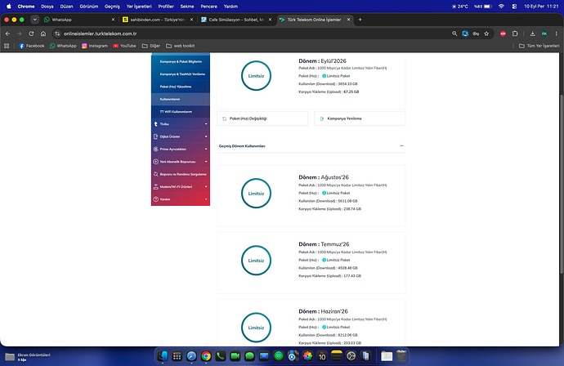Open Photos from the dock
This screenshot has height=366, width=564.
pyautogui.click(x=307, y=356)
